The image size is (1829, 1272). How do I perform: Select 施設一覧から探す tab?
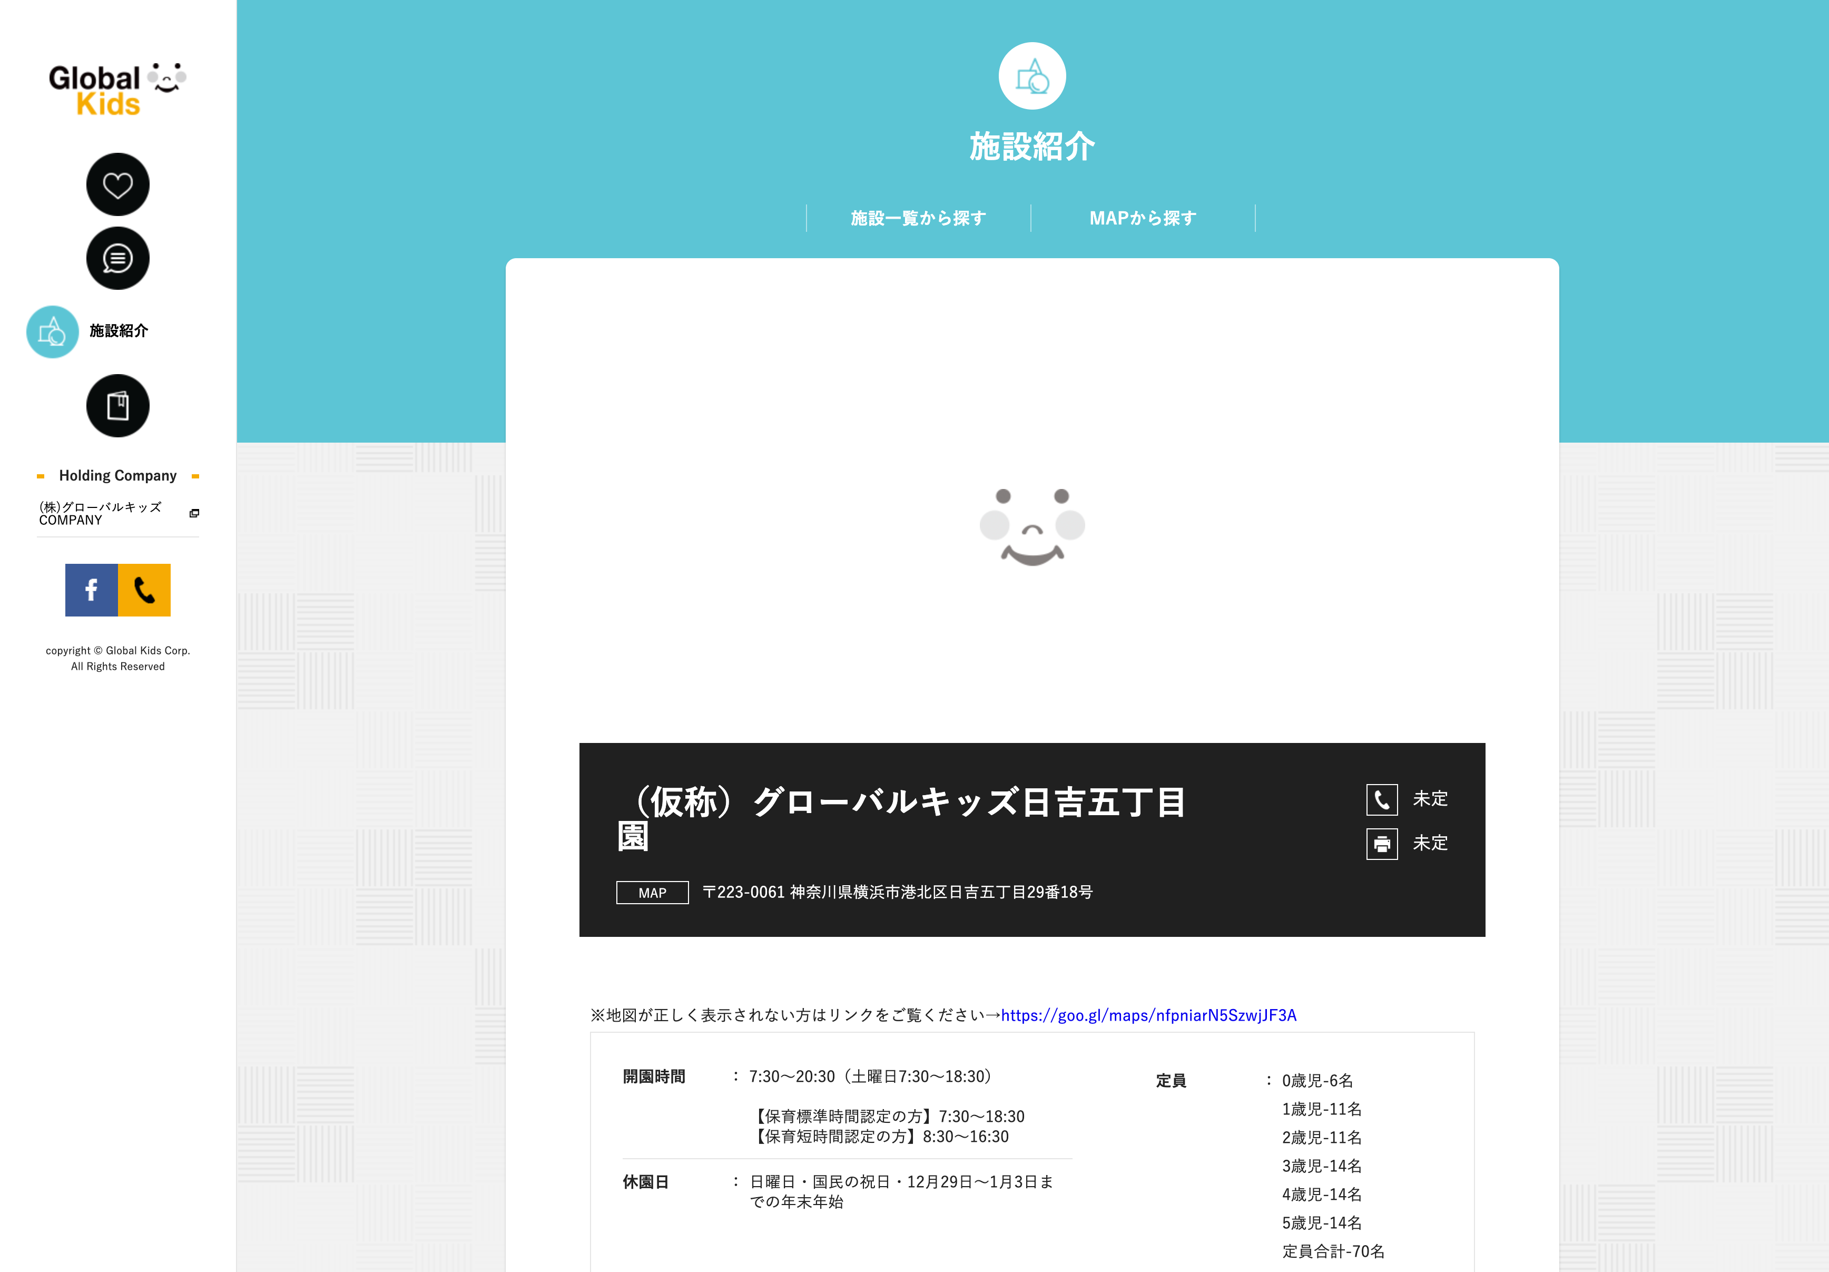tap(919, 218)
